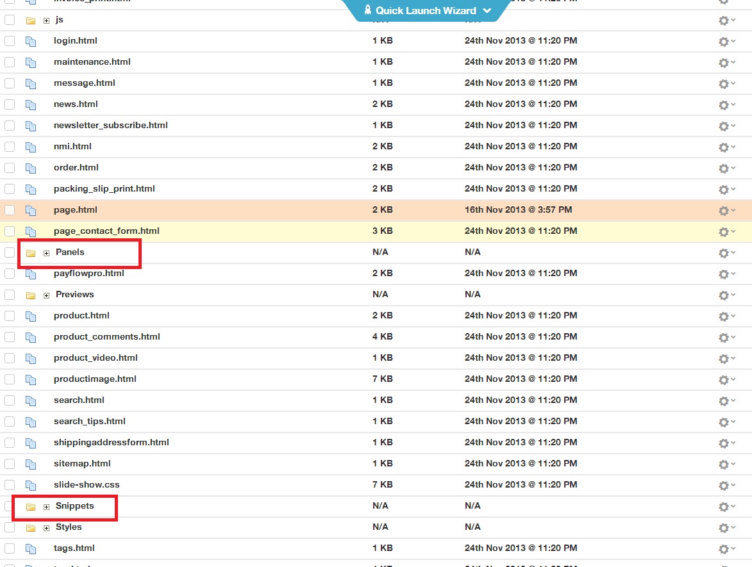Open gear actions menu for page.html row
The height and width of the screenshot is (567, 752).
coord(724,211)
